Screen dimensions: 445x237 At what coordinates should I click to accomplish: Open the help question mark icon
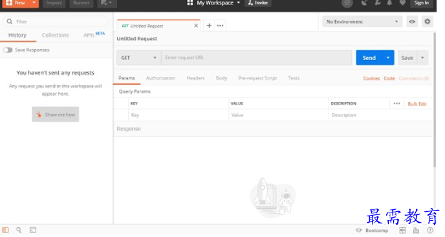pos(430,230)
